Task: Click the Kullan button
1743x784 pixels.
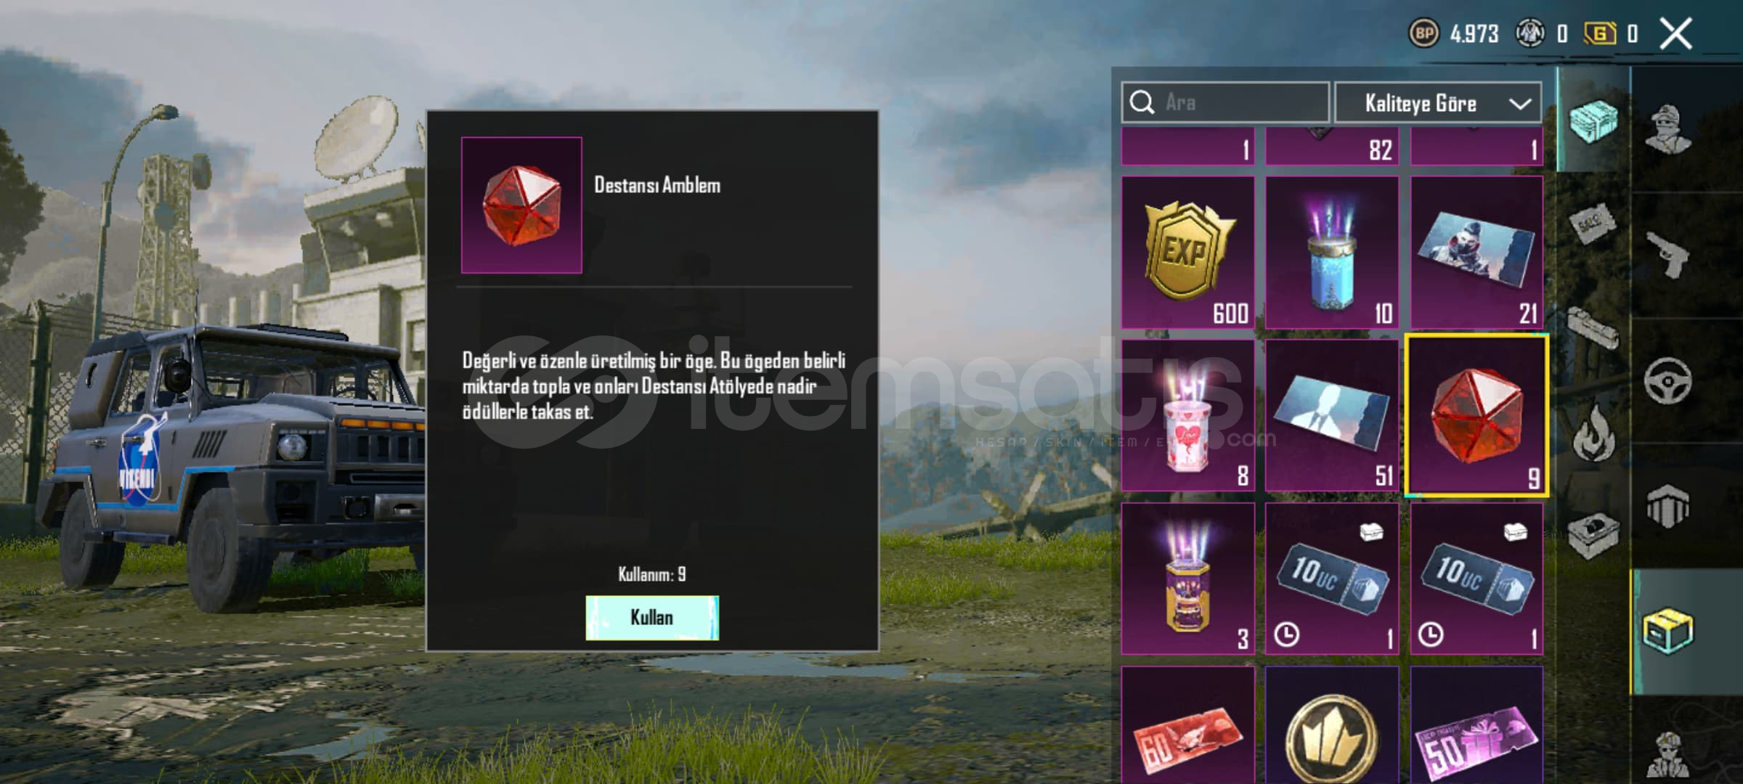Action: point(652,618)
